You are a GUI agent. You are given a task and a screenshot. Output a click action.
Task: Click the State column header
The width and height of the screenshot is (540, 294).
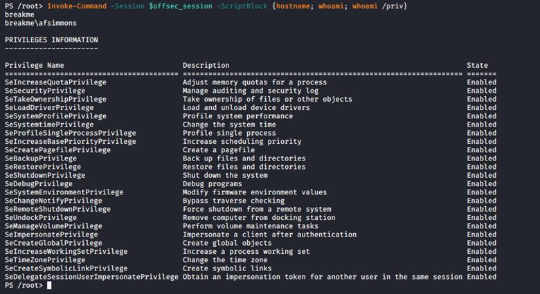pos(477,65)
